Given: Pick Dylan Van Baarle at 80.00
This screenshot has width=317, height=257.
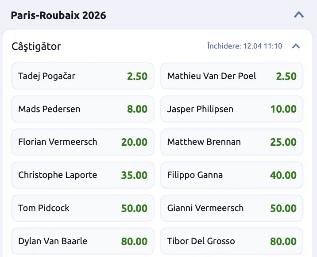Looking at the screenshot, I should (83, 241).
